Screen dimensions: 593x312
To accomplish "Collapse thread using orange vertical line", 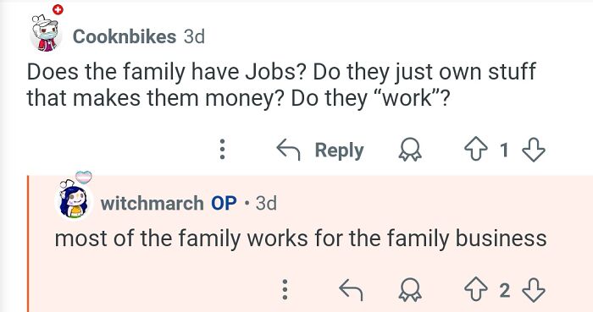I will tap(28, 244).
